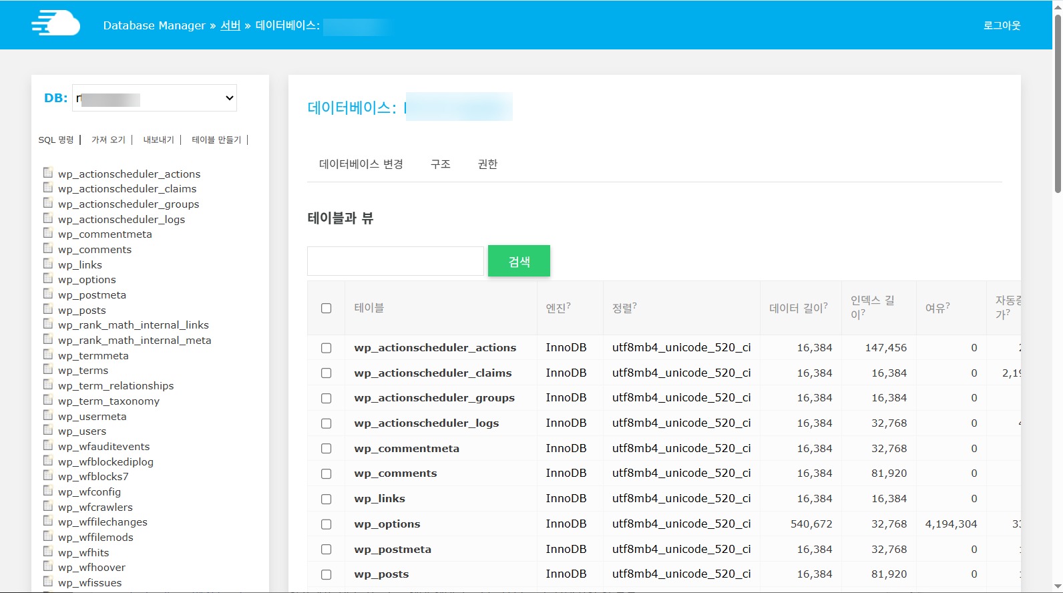Click the table icon beside wp_options in sidebar
The image size is (1063, 593).
click(x=48, y=278)
